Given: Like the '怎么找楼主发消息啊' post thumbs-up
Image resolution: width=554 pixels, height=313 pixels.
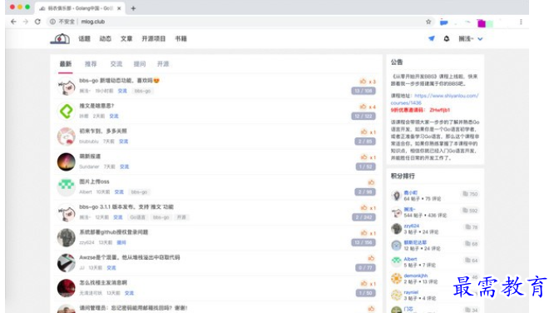Looking at the screenshot, I should [364, 283].
